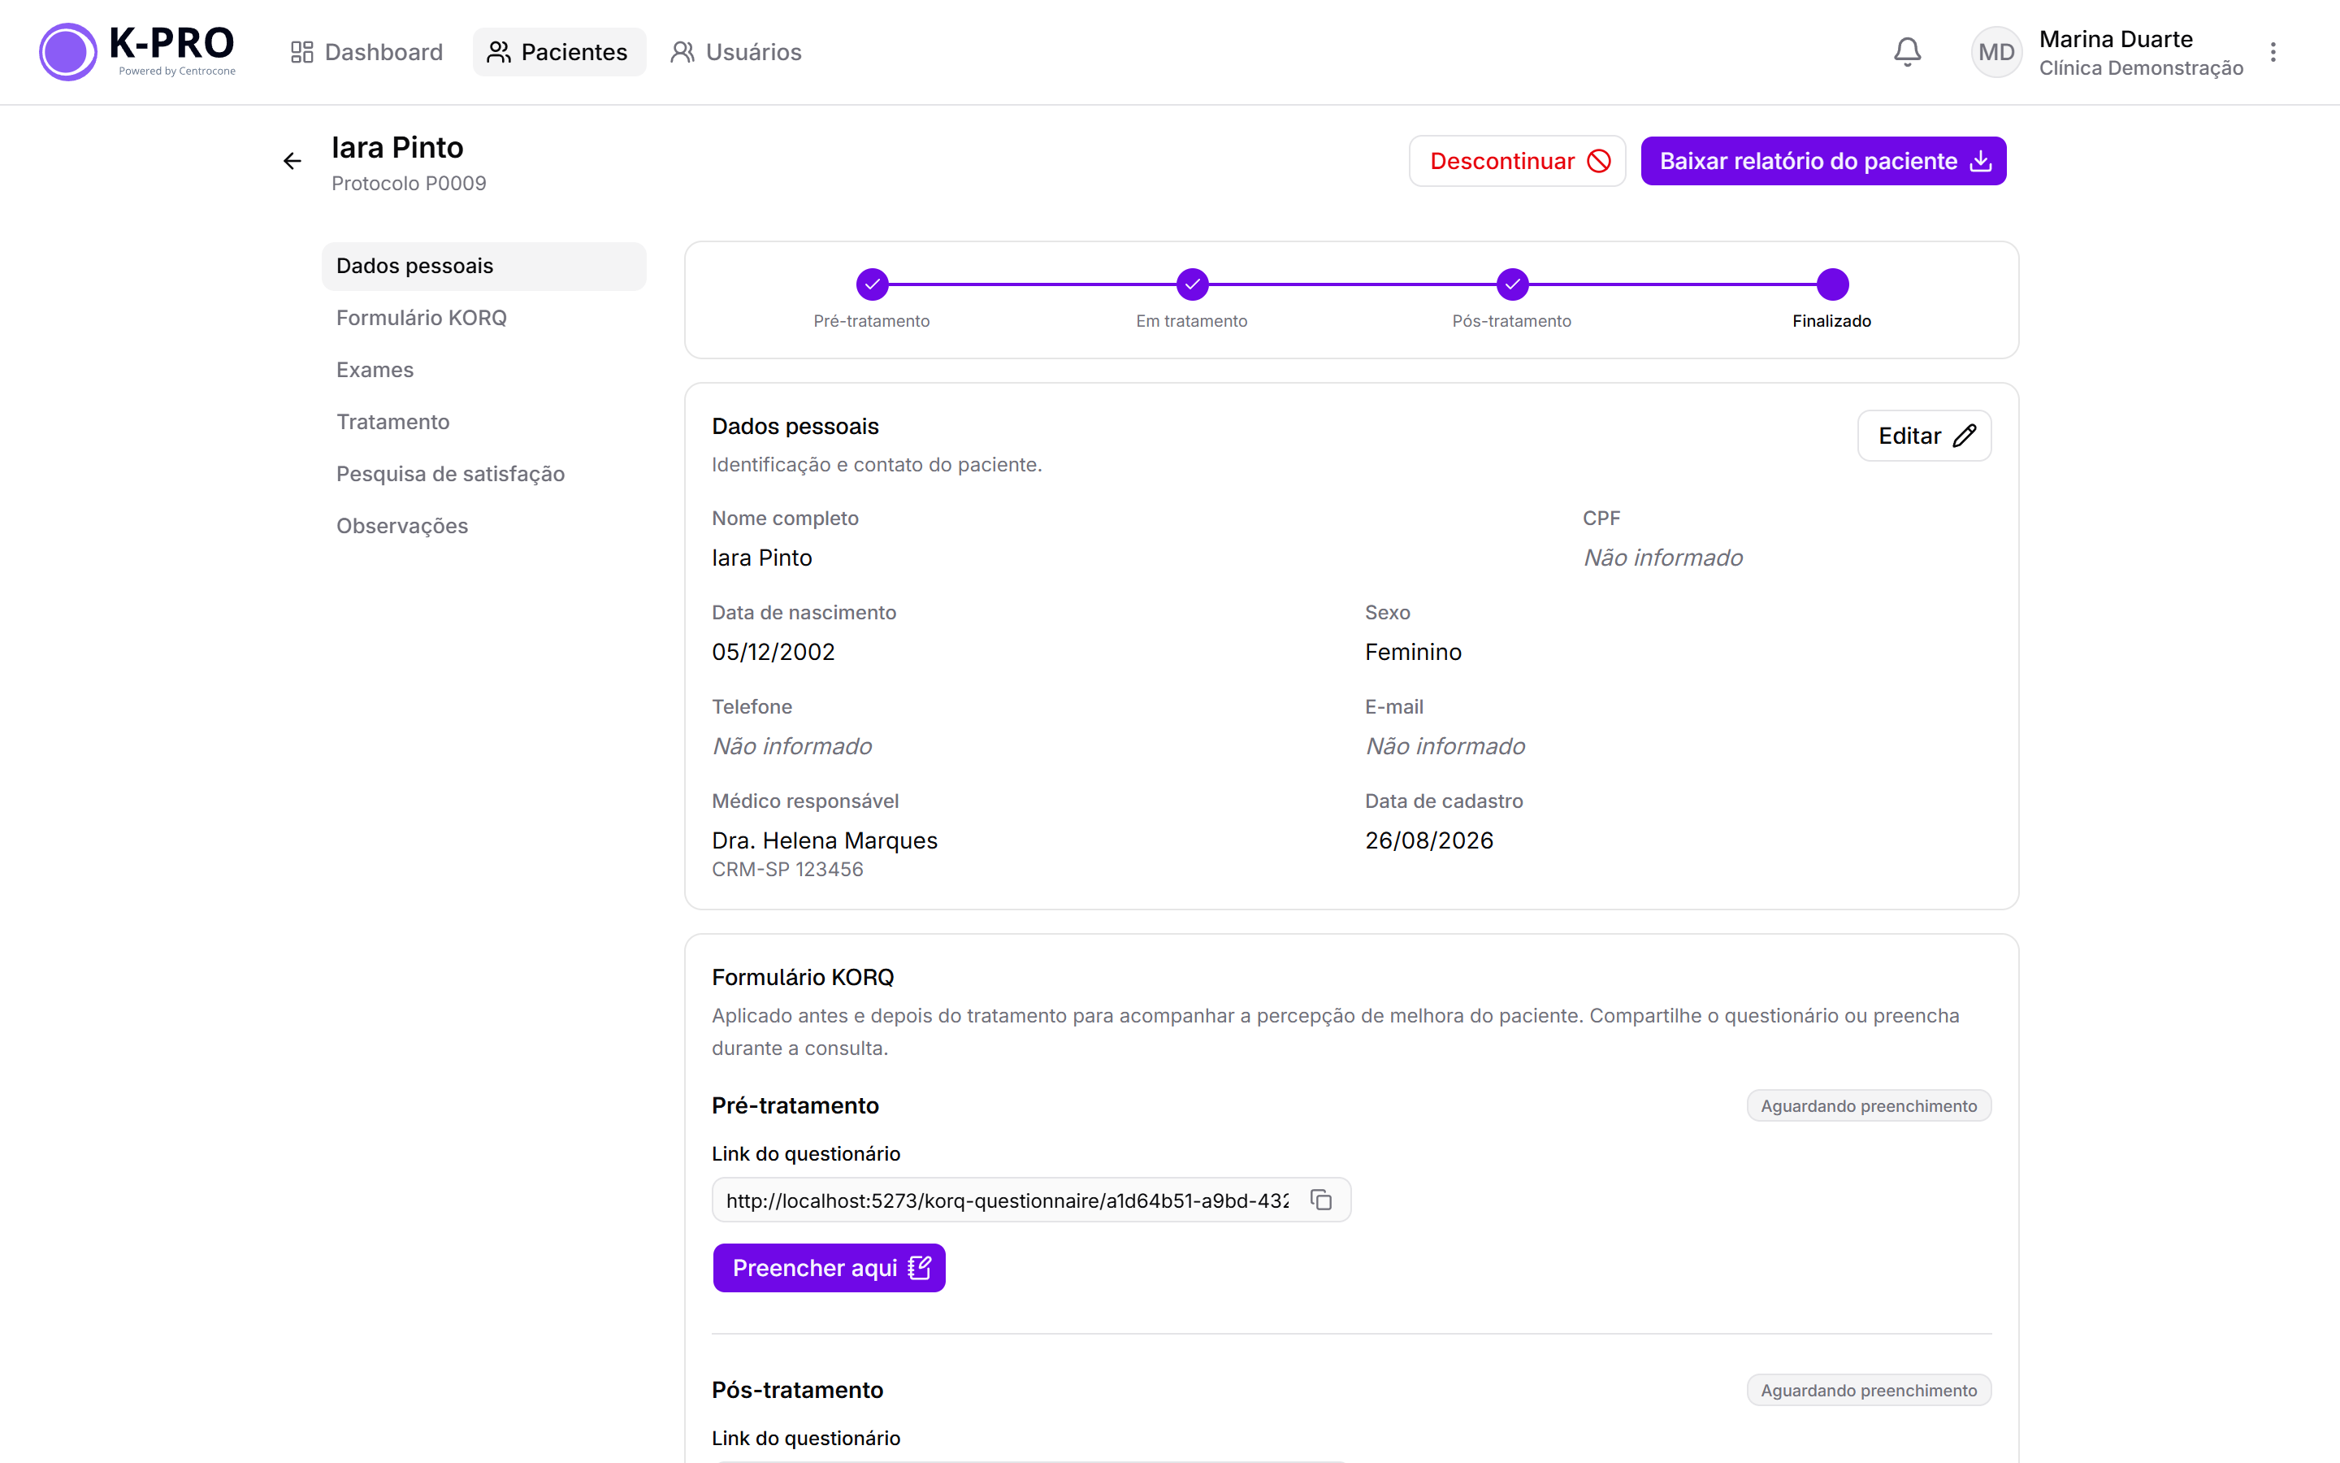Image resolution: width=2340 pixels, height=1463 pixels.
Task: Click the Descontinuar button
Action: 1517,161
